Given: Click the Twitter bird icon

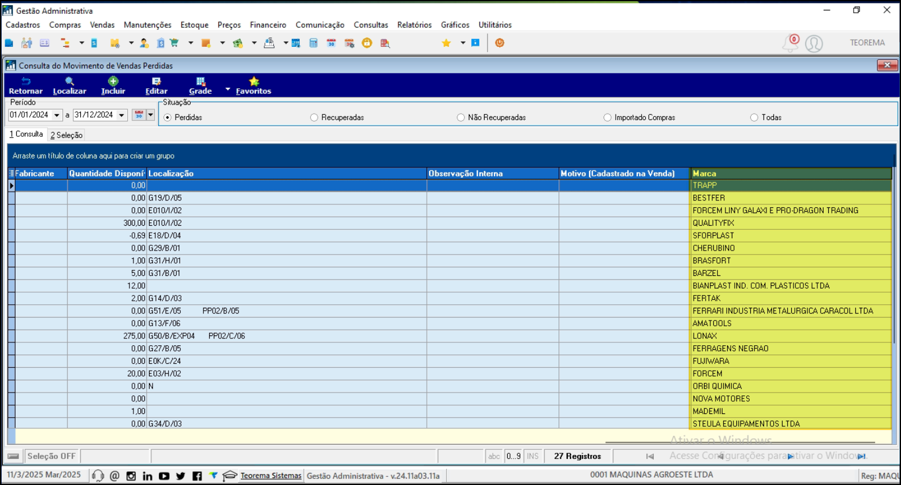Looking at the screenshot, I should 181,476.
